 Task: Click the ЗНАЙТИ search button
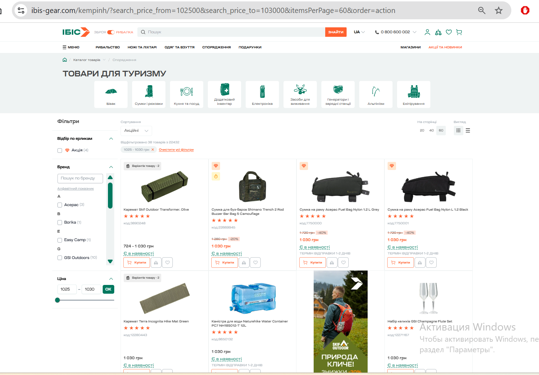336,32
